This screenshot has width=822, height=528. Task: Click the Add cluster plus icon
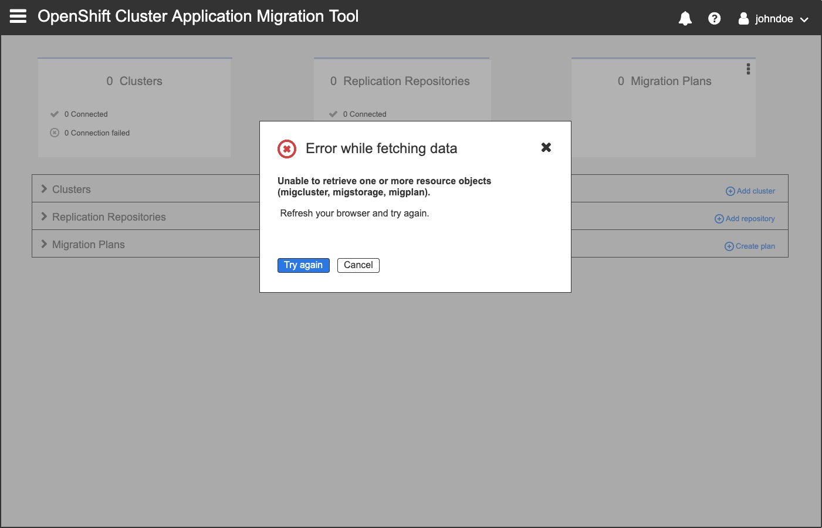[x=730, y=191]
